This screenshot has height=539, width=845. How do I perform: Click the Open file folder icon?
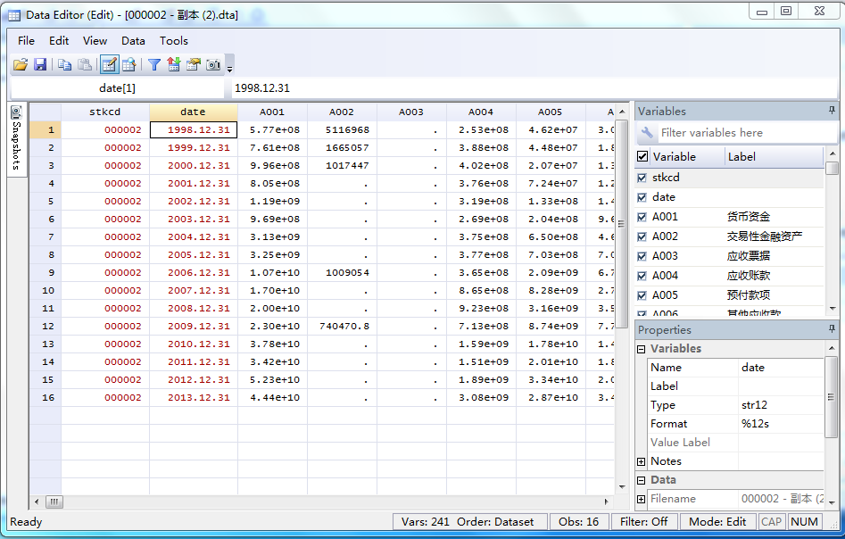[x=21, y=64]
